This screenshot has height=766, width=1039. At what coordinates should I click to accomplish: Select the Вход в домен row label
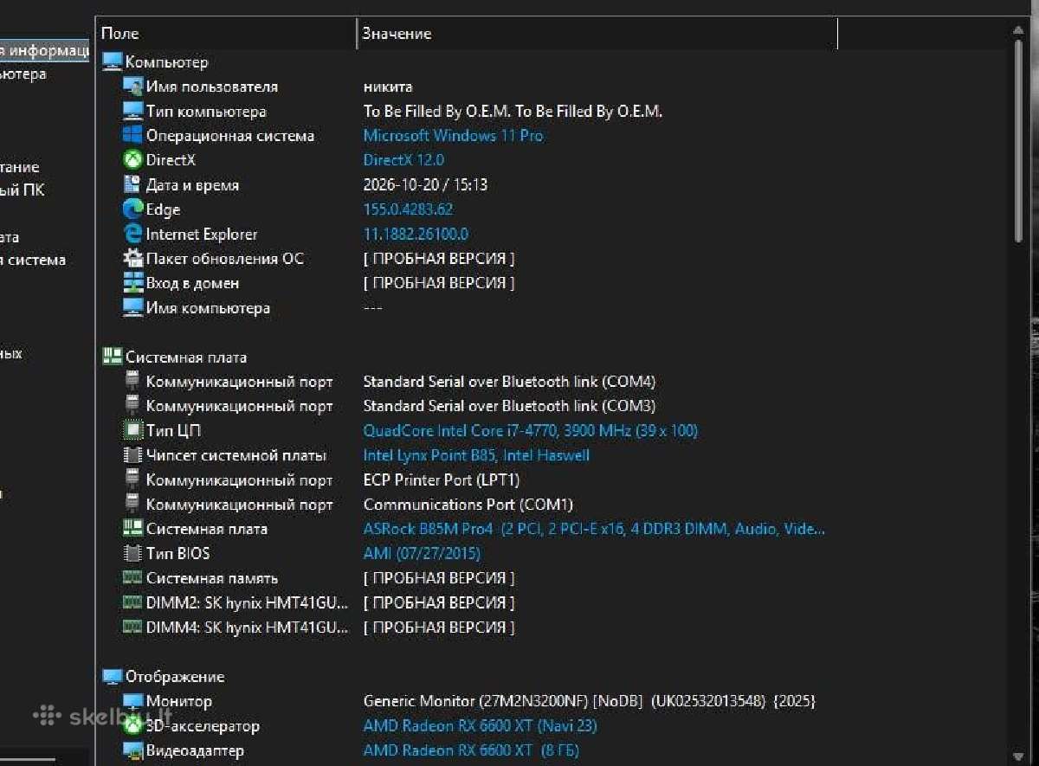[192, 283]
